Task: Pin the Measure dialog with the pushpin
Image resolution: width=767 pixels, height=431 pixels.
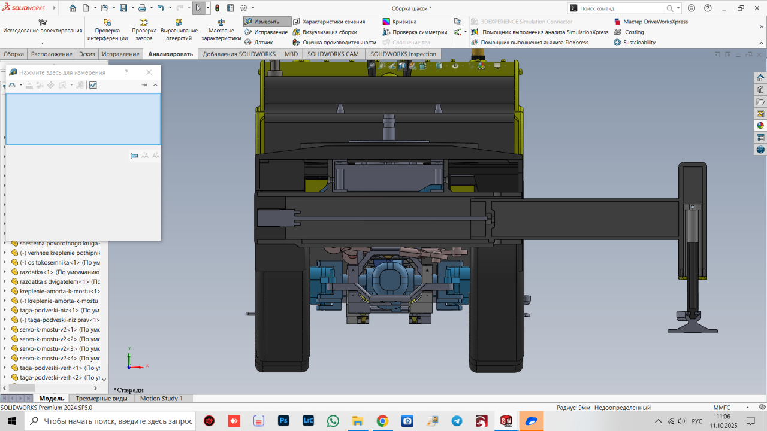Action: [x=144, y=85]
